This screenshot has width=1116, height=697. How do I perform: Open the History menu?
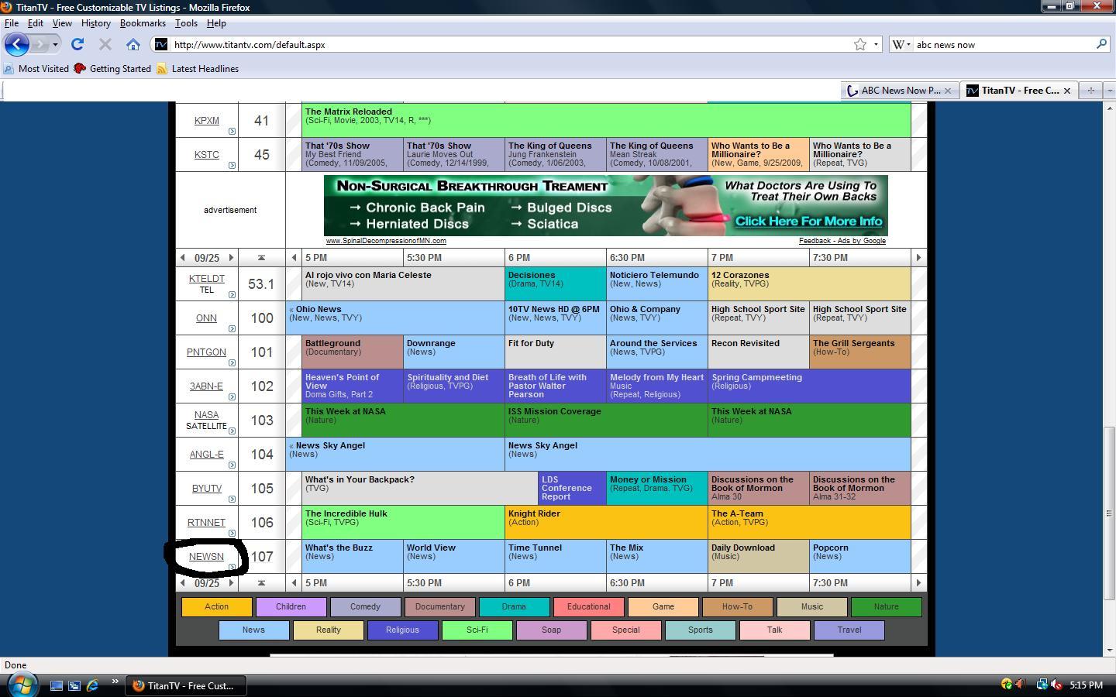pyautogui.click(x=96, y=23)
